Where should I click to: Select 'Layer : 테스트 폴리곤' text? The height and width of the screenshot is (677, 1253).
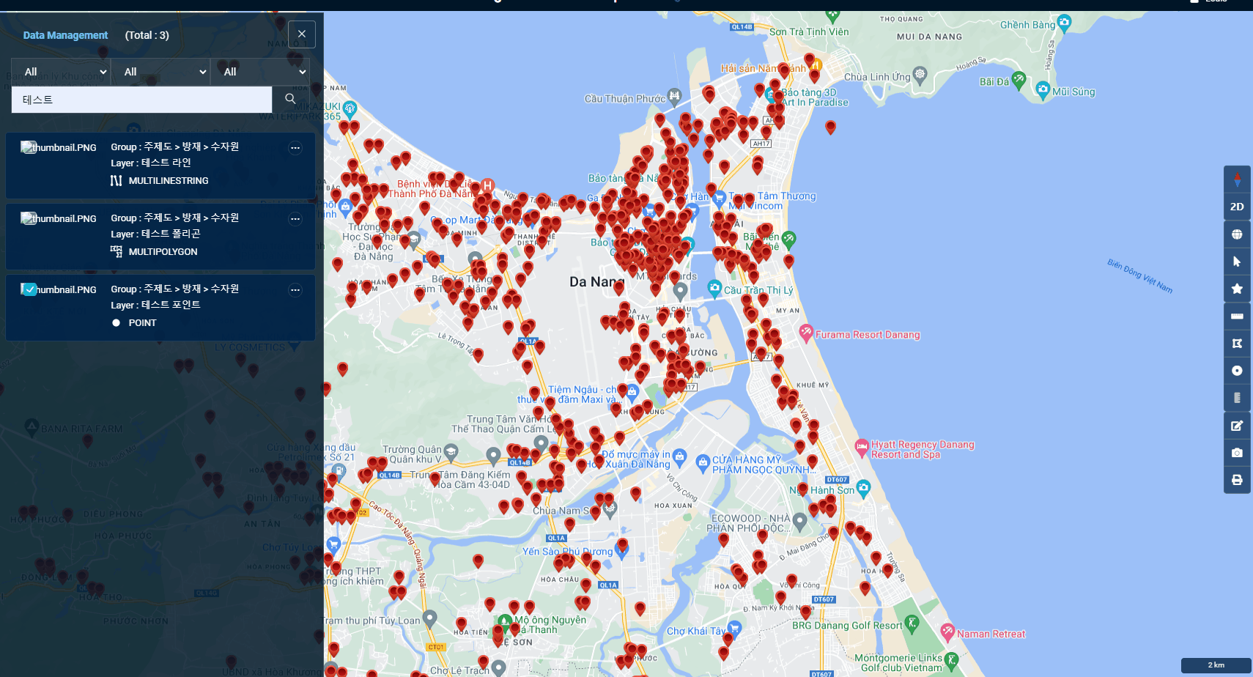click(155, 234)
